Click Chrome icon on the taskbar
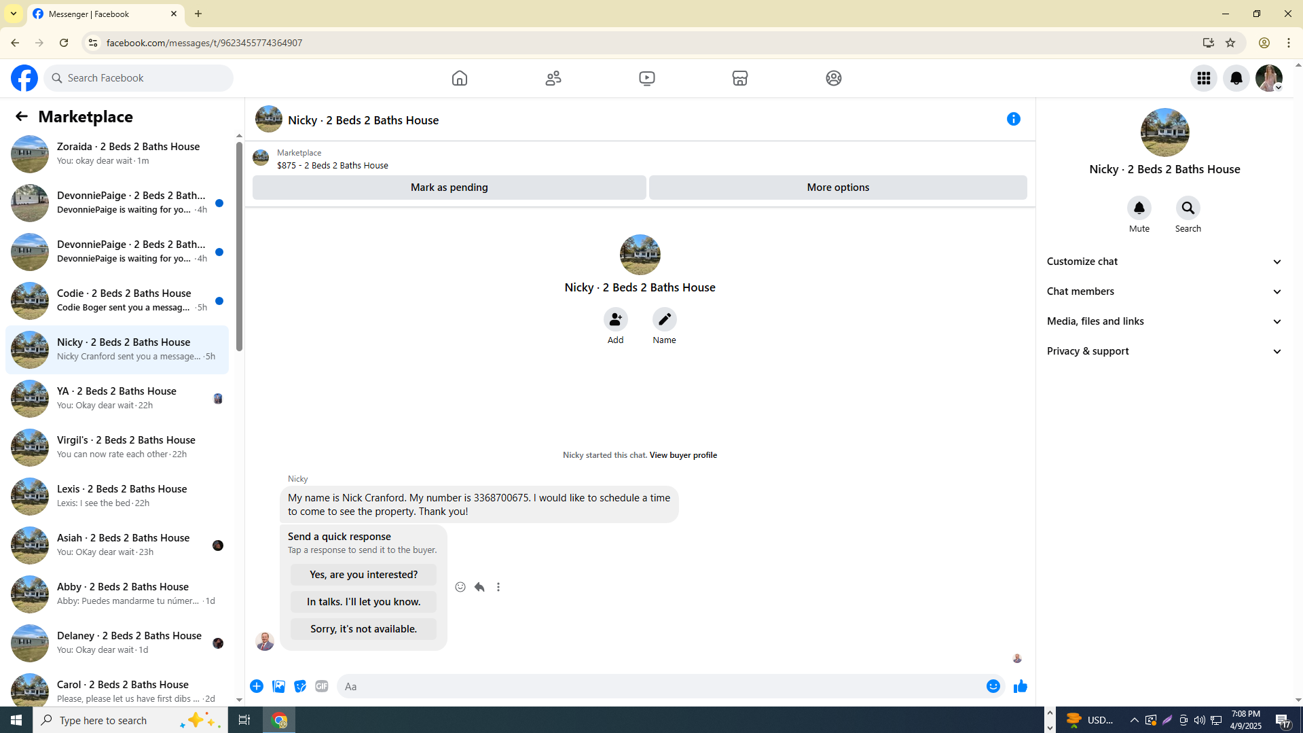 (280, 720)
